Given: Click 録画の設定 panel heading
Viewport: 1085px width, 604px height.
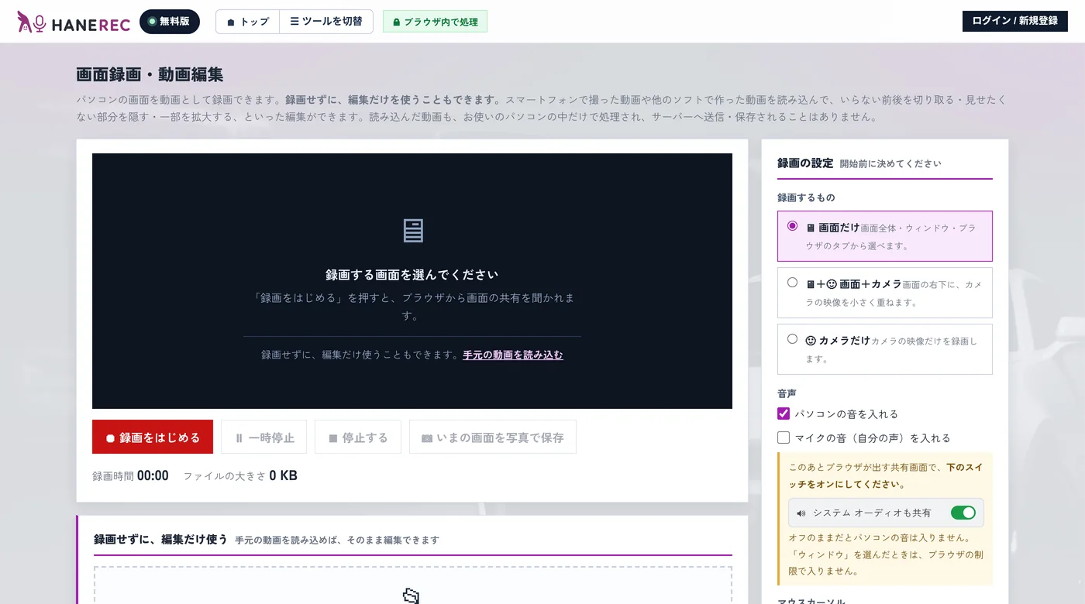Looking at the screenshot, I should [x=805, y=163].
